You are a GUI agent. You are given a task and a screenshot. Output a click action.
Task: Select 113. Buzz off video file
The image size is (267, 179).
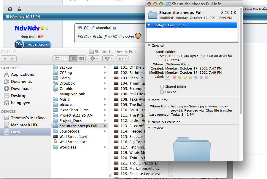coord(129,126)
